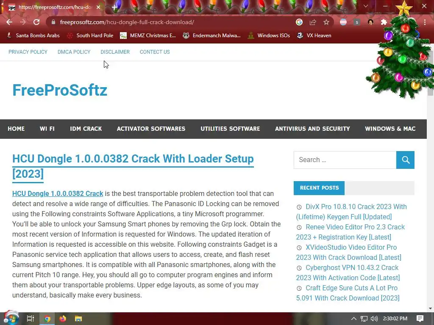Open the Extensions puzzle piece menu
The height and width of the screenshot is (325, 434).
(384, 22)
